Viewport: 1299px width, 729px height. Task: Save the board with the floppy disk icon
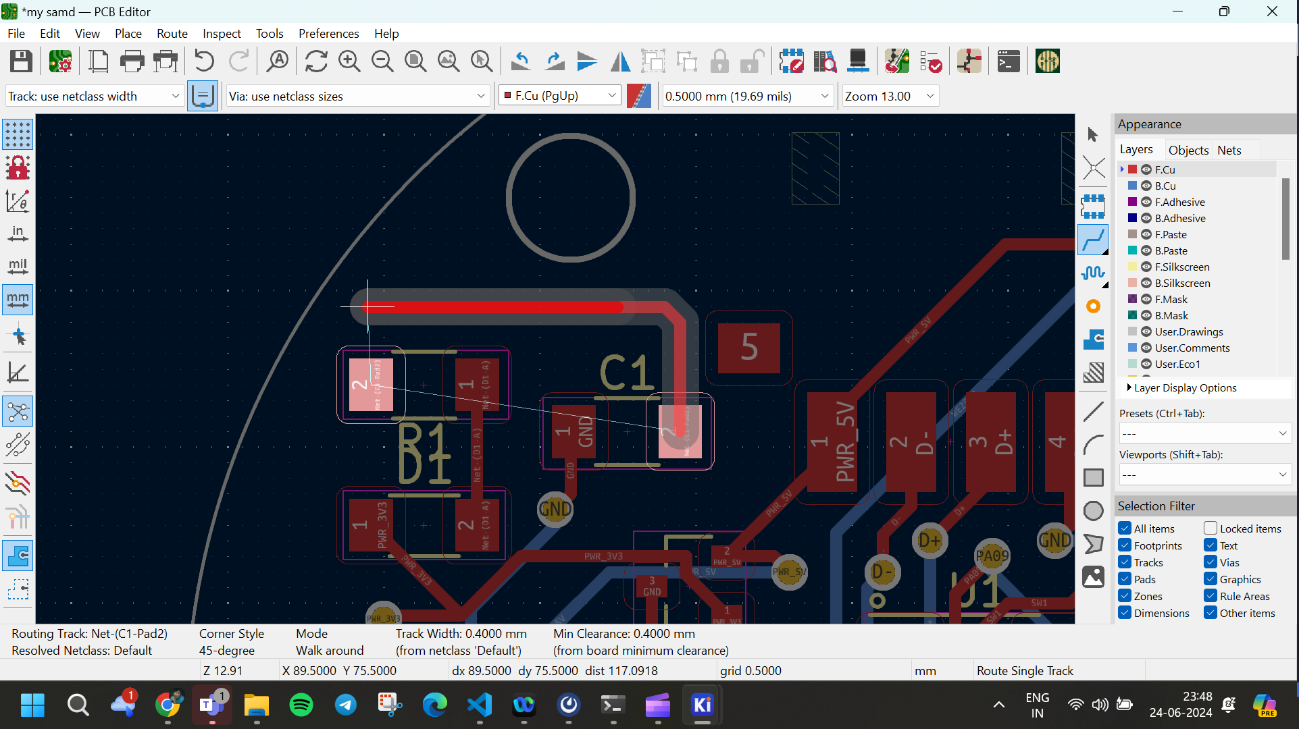(x=21, y=61)
